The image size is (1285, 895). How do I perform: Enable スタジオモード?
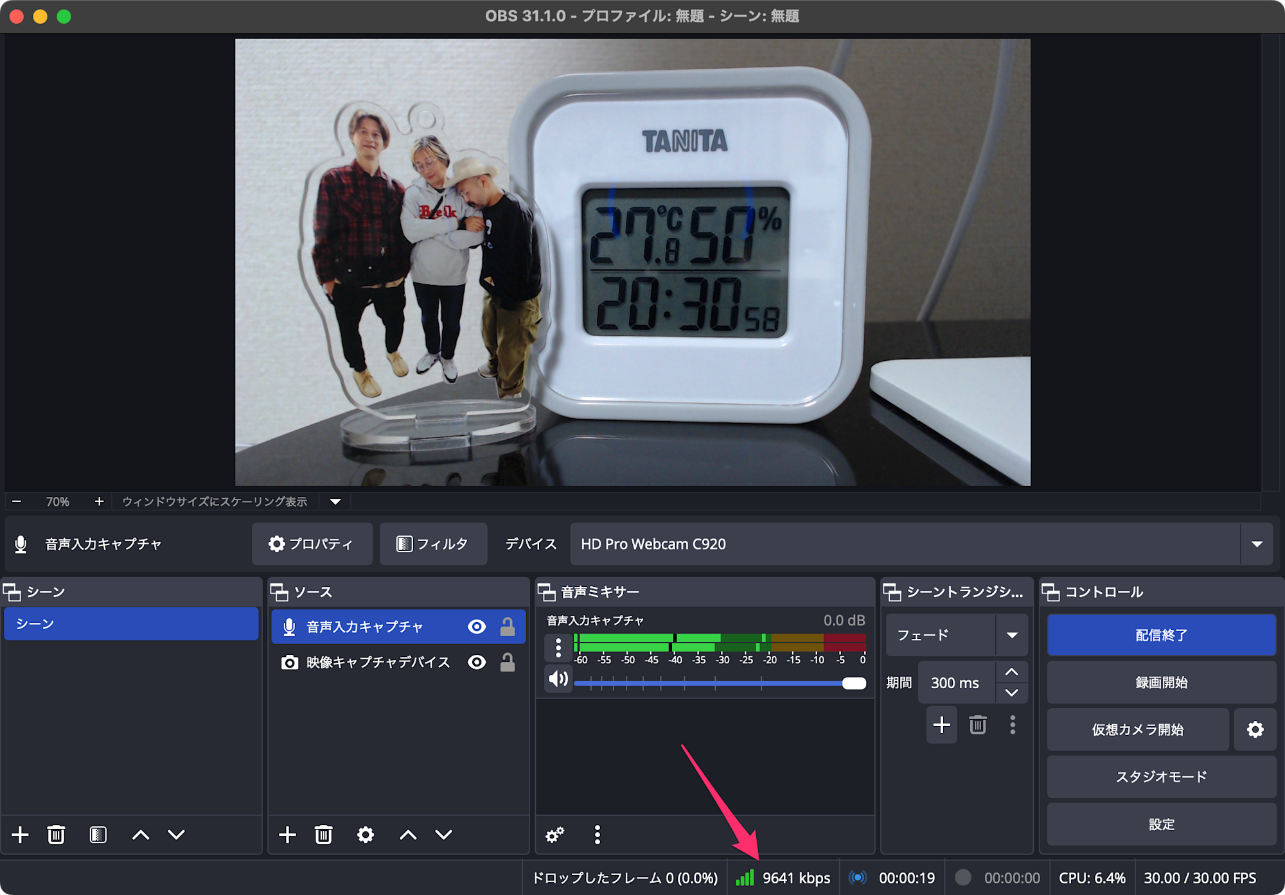pos(1161,776)
